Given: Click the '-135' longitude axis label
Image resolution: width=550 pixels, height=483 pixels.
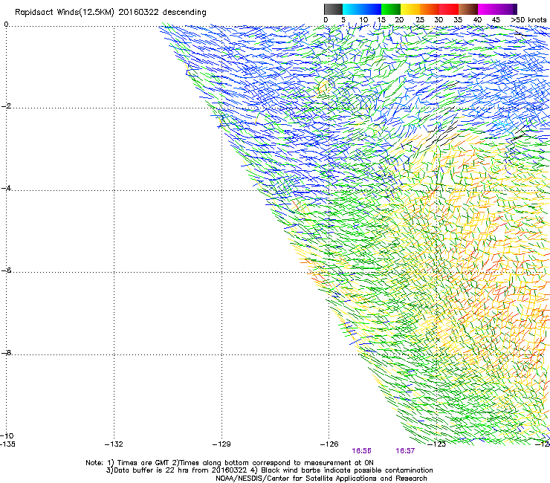Looking at the screenshot, I should [x=7, y=444].
